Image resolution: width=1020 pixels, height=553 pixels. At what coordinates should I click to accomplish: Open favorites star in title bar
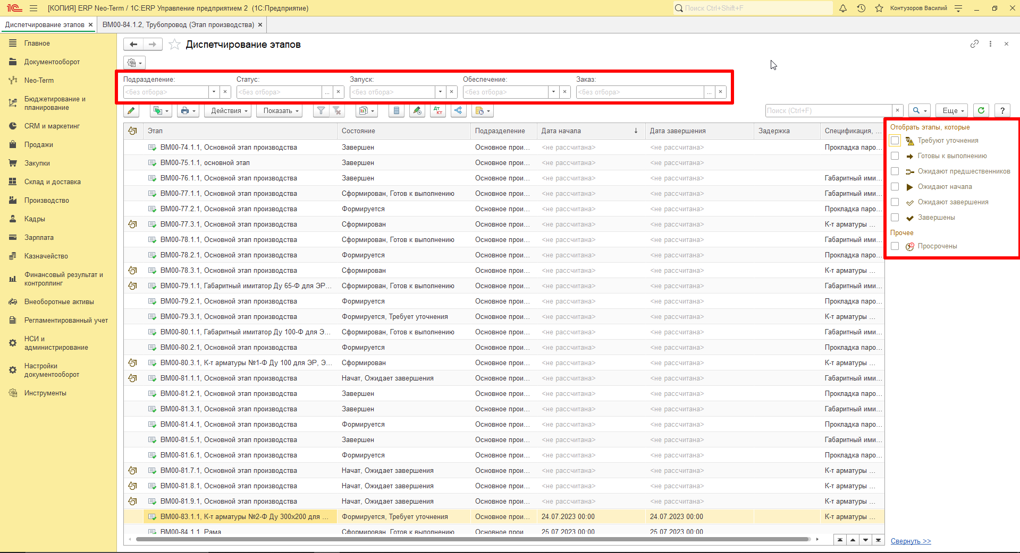[x=879, y=8]
